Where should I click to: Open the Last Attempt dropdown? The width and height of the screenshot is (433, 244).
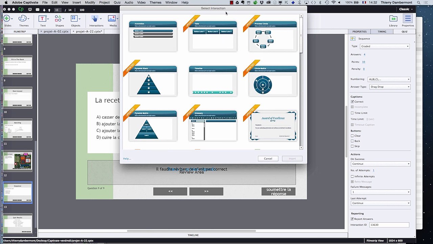coord(381,203)
